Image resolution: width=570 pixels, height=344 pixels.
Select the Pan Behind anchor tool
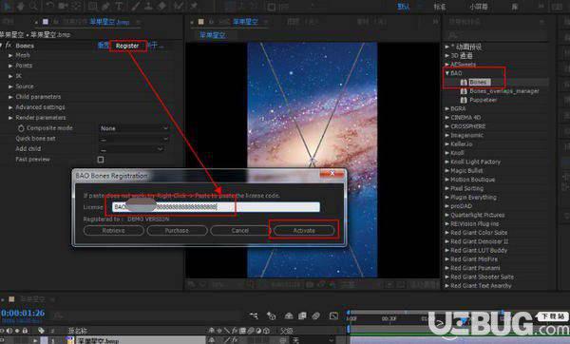(x=77, y=6)
